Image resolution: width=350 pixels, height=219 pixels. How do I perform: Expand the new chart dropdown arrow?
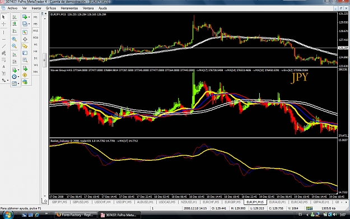(x=29, y=17)
